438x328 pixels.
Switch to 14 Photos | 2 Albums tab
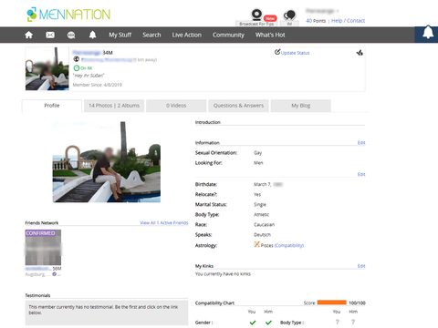click(x=114, y=106)
